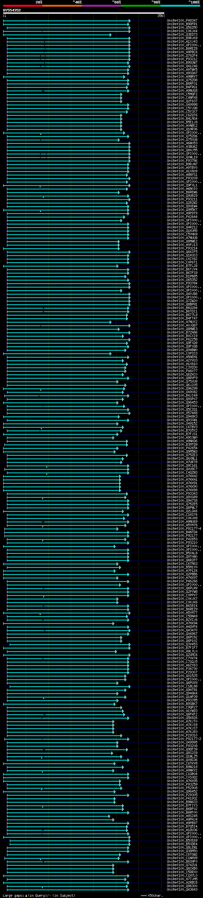The height and width of the screenshot is (898, 203).
Task: Select the UniRef100_A1X810 label
Action: 182,363
